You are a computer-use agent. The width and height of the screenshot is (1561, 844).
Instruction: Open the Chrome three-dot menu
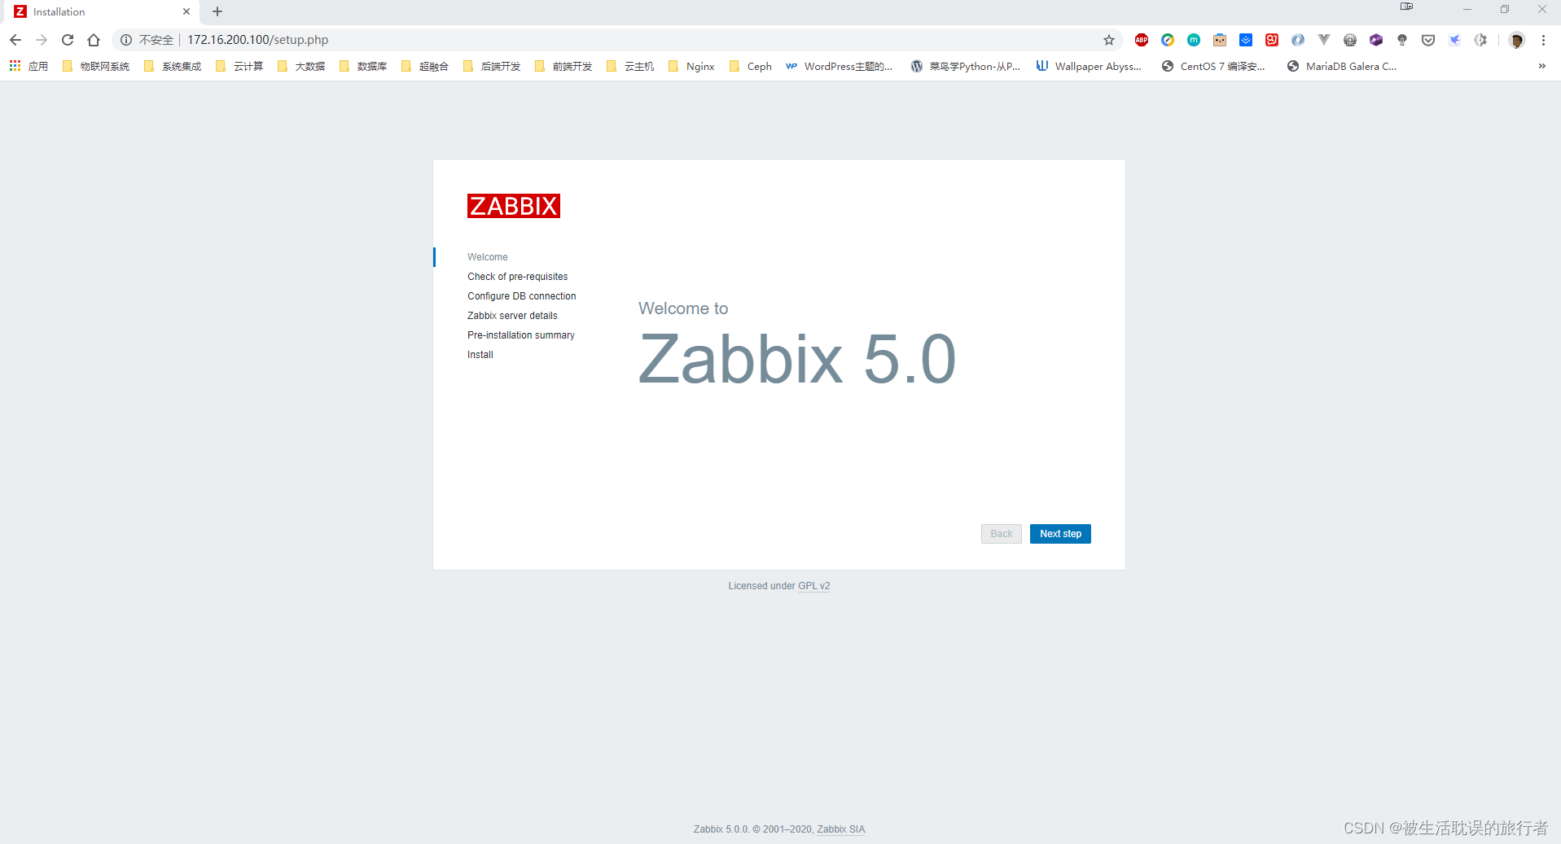pos(1543,40)
